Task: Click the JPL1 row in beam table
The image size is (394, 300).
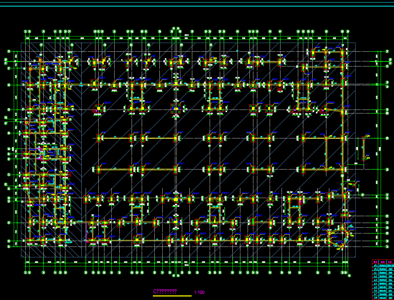Action: [x=375, y=265]
